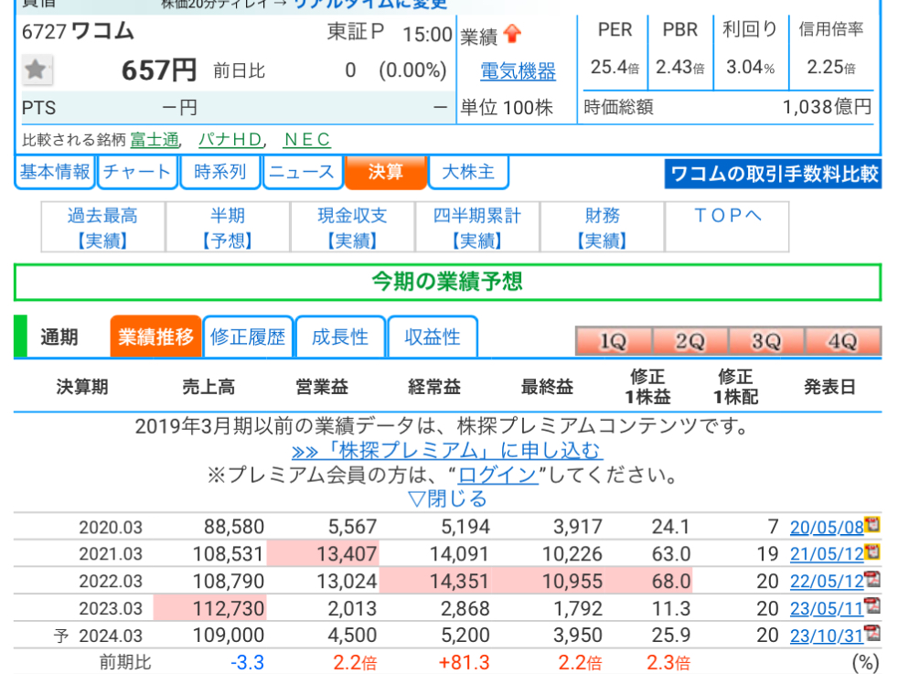Open the 23/10/31 announcement link
Viewport: 909px width, 674px height.
coord(827,636)
